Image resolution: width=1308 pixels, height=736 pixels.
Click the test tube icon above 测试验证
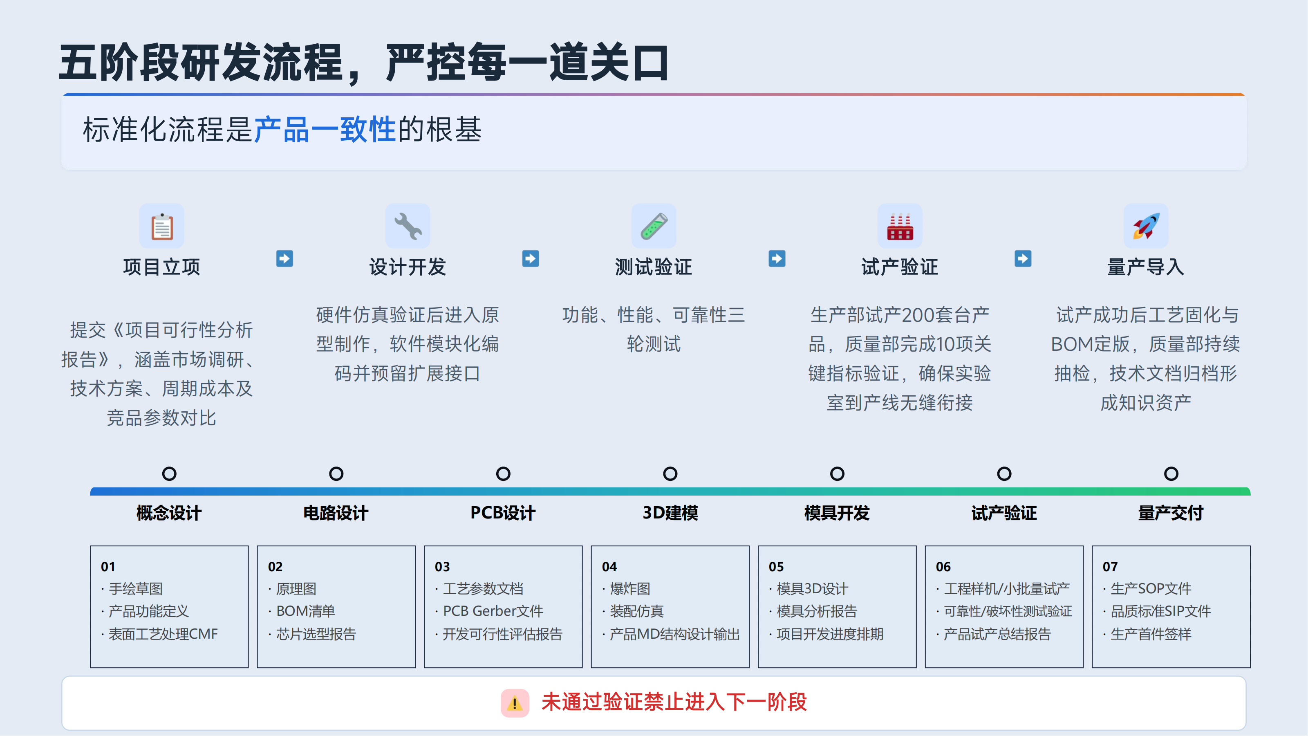pyautogui.click(x=654, y=226)
